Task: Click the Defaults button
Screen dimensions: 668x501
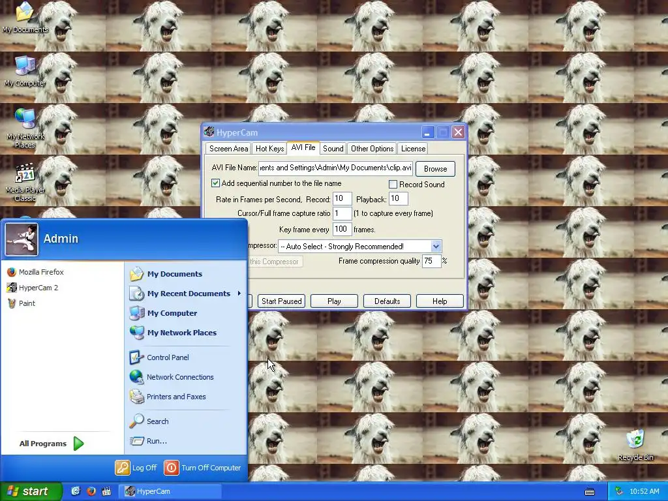Action: pos(387,301)
